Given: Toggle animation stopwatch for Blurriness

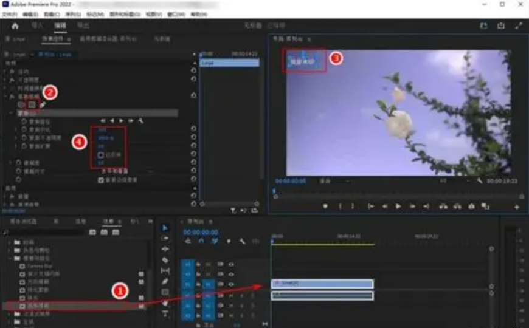Looking at the screenshot, I should point(19,163).
